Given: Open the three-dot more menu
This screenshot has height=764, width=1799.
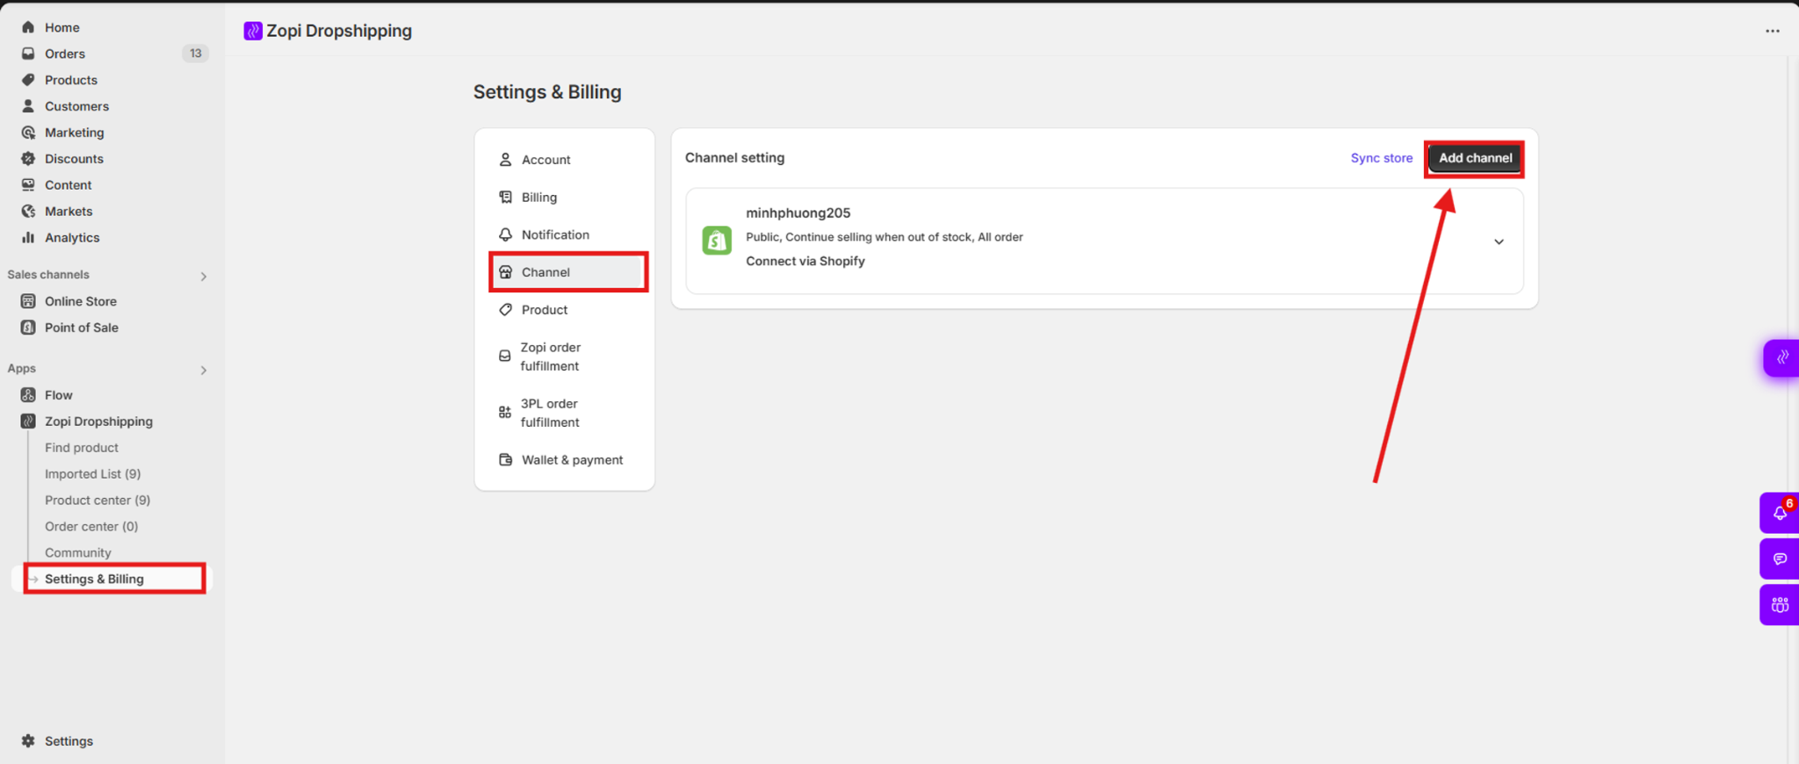Looking at the screenshot, I should tap(1773, 31).
